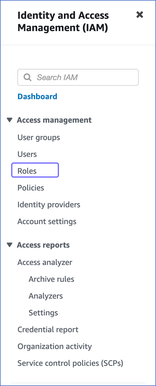Open Analyzers sub-item
Screen dimensions: 156x386
pyautogui.click(x=46, y=296)
